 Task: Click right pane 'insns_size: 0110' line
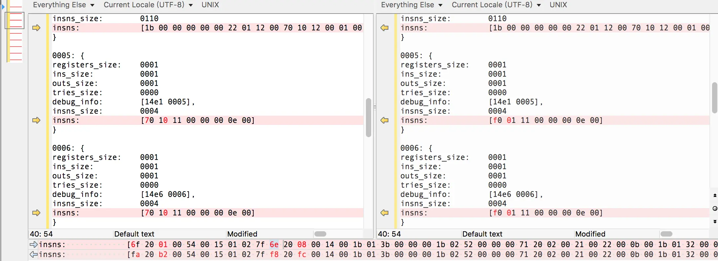point(453,19)
